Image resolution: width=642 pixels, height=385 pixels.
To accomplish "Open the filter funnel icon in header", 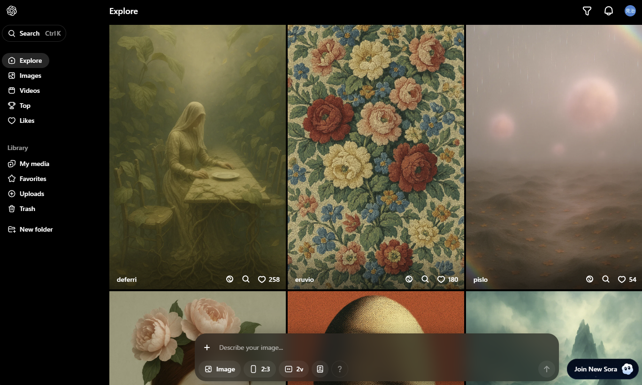I will point(587,11).
